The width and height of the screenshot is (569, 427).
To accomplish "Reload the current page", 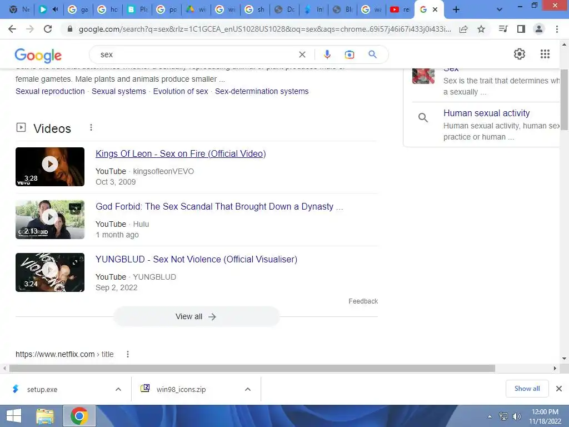I will point(48,29).
